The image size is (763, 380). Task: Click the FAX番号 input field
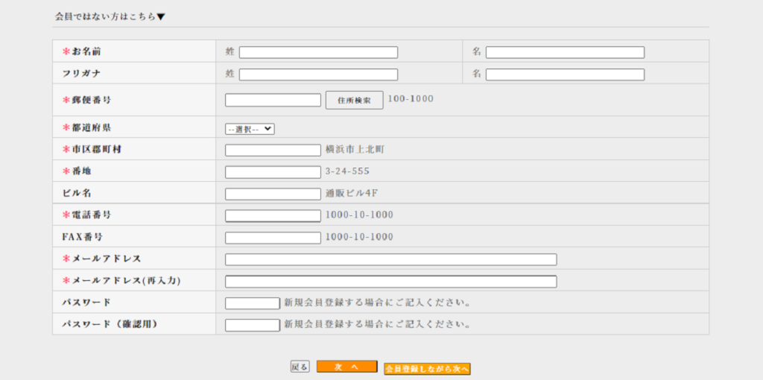(x=273, y=238)
